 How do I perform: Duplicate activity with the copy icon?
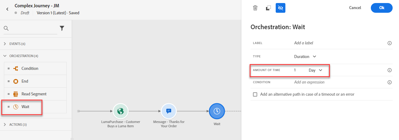pyautogui.click(x=268, y=8)
